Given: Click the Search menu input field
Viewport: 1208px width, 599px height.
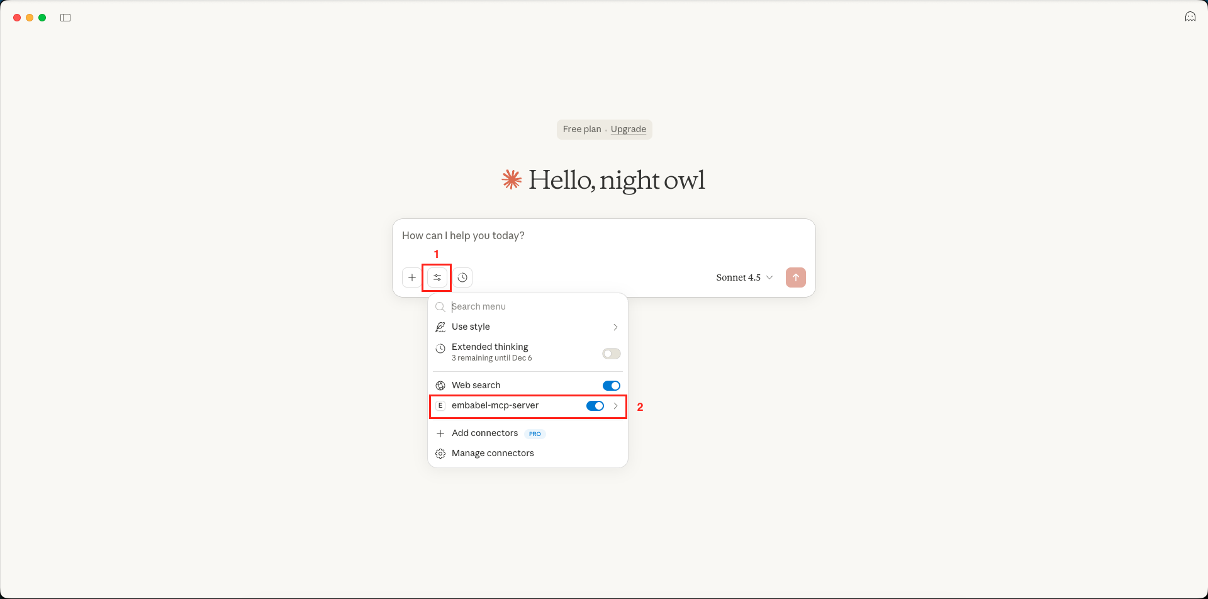Looking at the screenshot, I should click(503, 306).
